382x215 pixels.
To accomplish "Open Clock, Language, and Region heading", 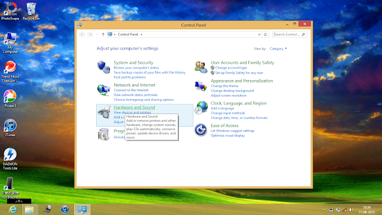I will point(239,103).
